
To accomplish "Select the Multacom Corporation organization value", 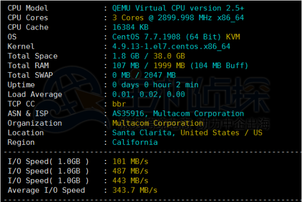I will click(x=158, y=123).
